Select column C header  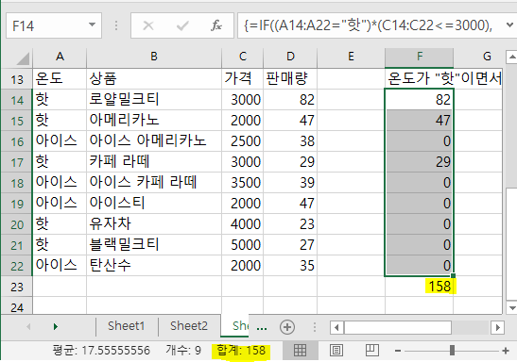point(243,57)
